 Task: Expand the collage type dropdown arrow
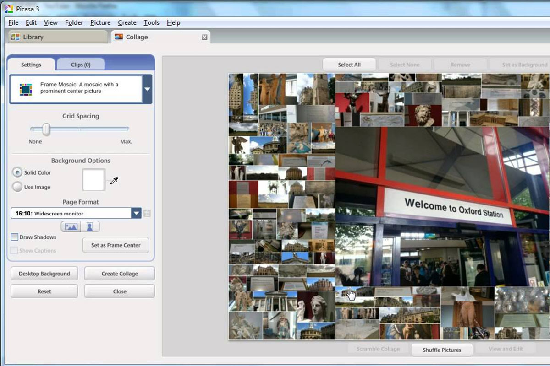click(147, 89)
